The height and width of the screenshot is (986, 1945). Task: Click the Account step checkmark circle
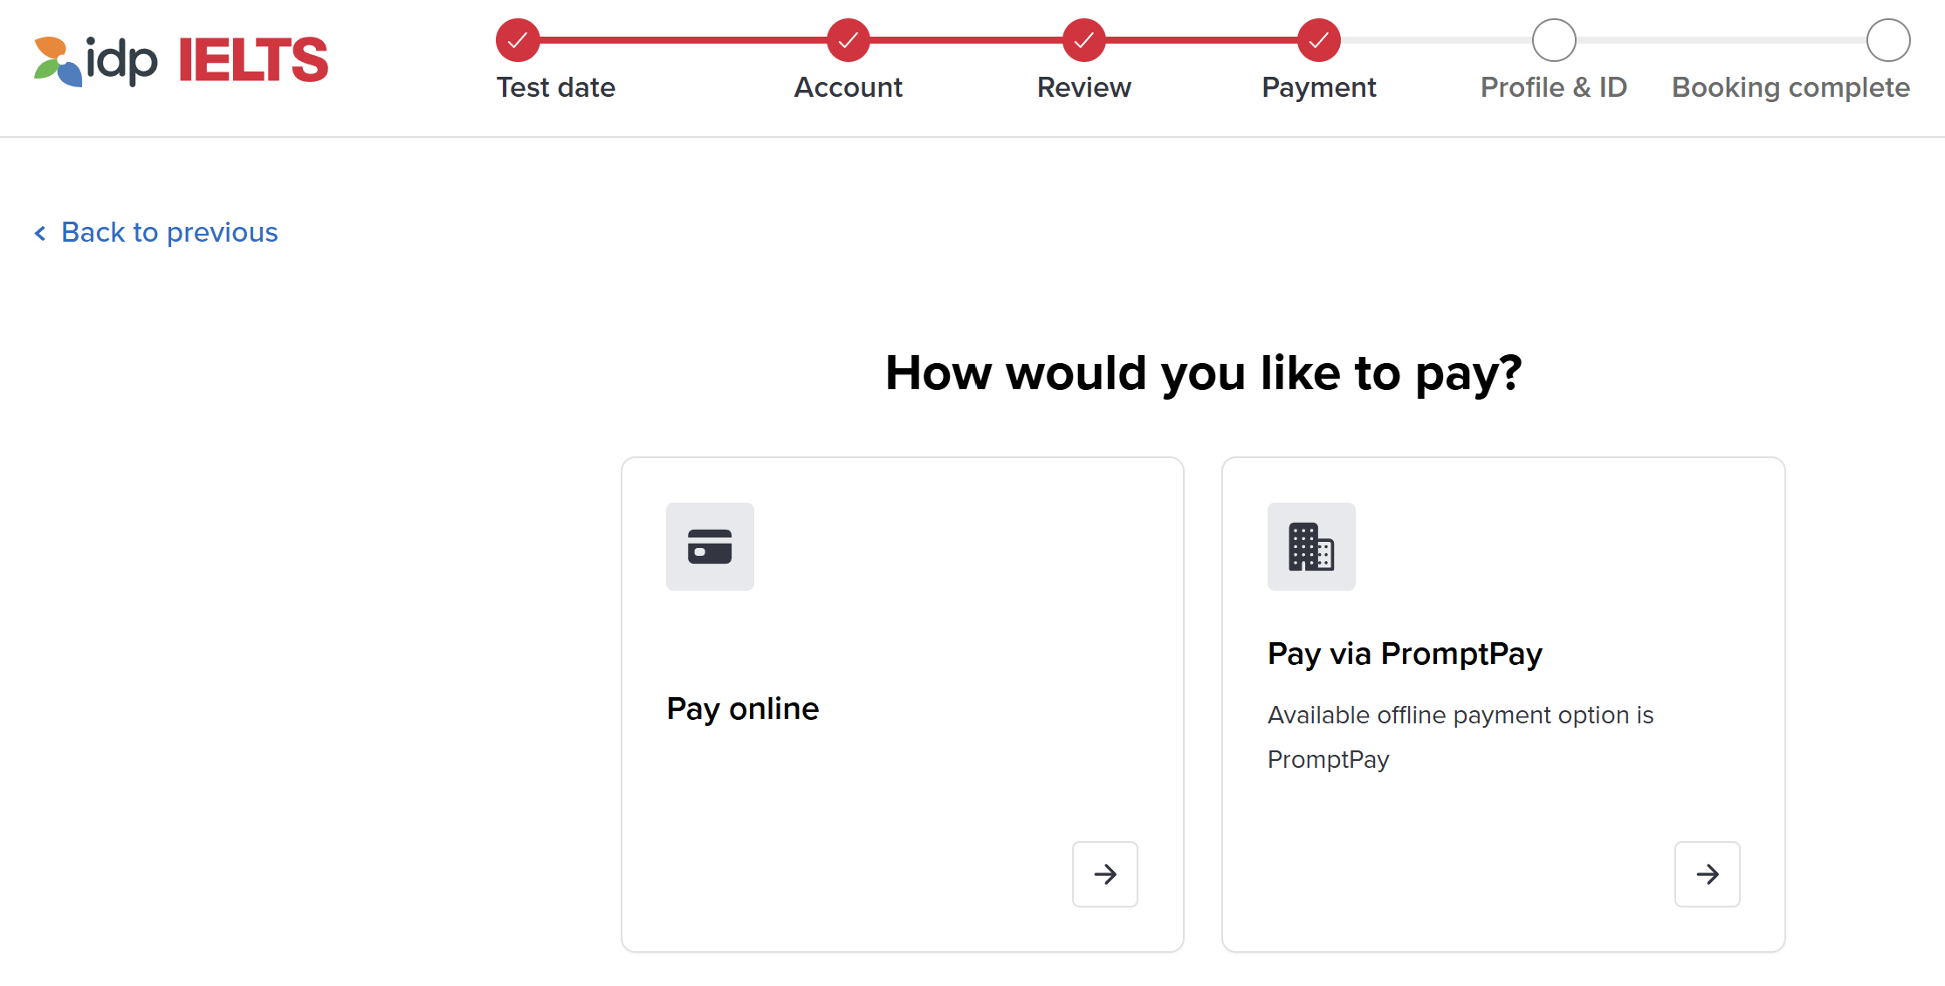[849, 40]
